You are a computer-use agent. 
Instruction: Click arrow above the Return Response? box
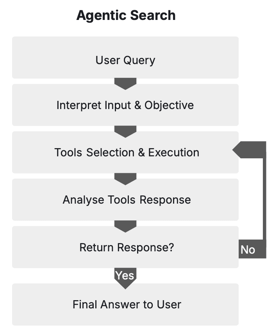pyautogui.click(x=125, y=226)
